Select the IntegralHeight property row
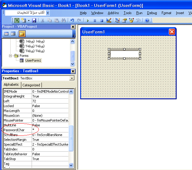 click(x=36, y=96)
